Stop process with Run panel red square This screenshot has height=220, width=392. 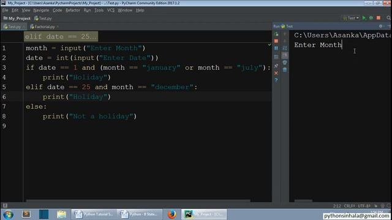pyautogui.click(x=276, y=41)
